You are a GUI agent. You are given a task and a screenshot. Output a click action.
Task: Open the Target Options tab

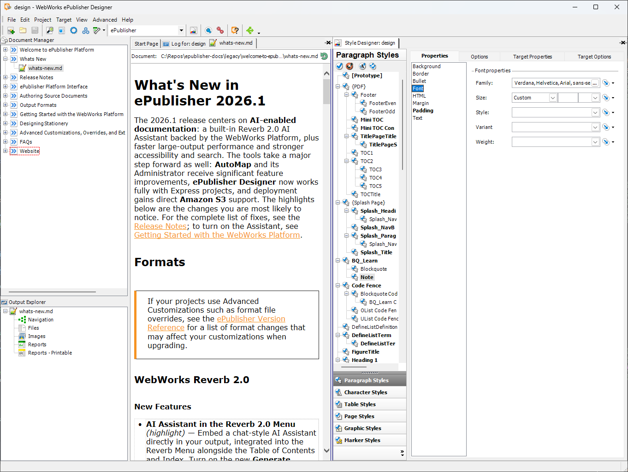tap(594, 57)
